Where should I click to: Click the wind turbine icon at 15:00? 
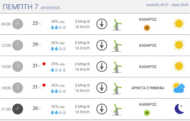point(117,67)
